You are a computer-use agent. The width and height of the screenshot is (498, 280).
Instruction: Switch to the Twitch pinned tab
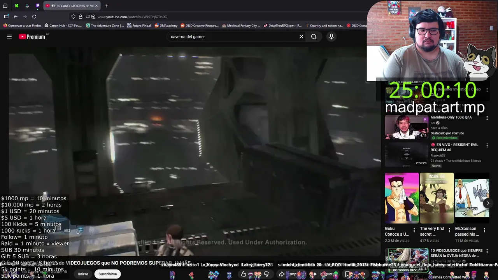(38, 6)
